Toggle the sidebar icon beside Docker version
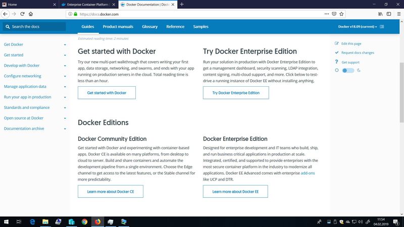The image size is (404, 227). 382,27
